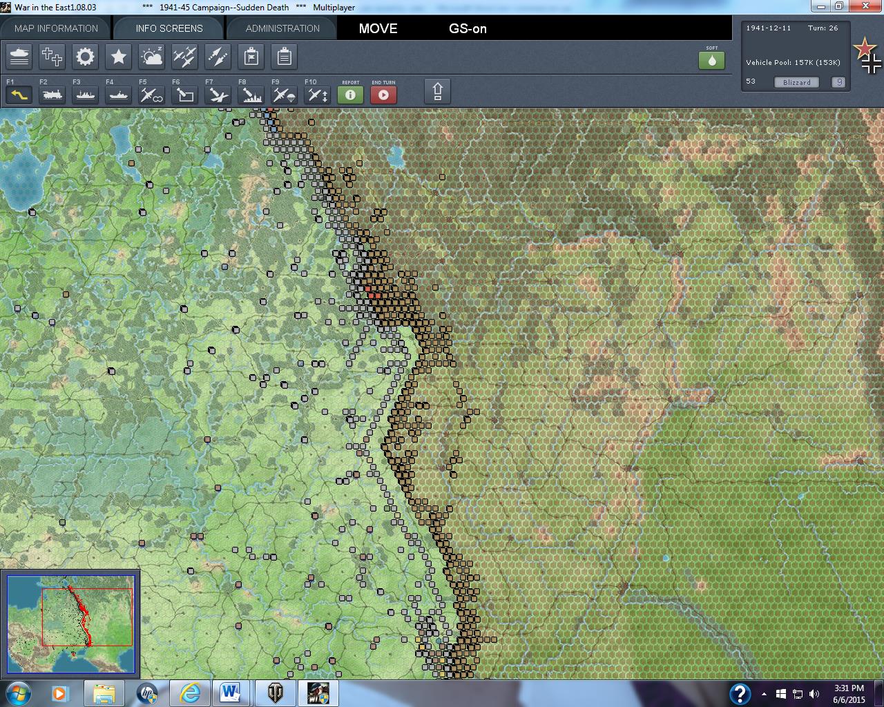Show hidden system tray icons
Screen dimensions: 884x707
click(x=764, y=694)
